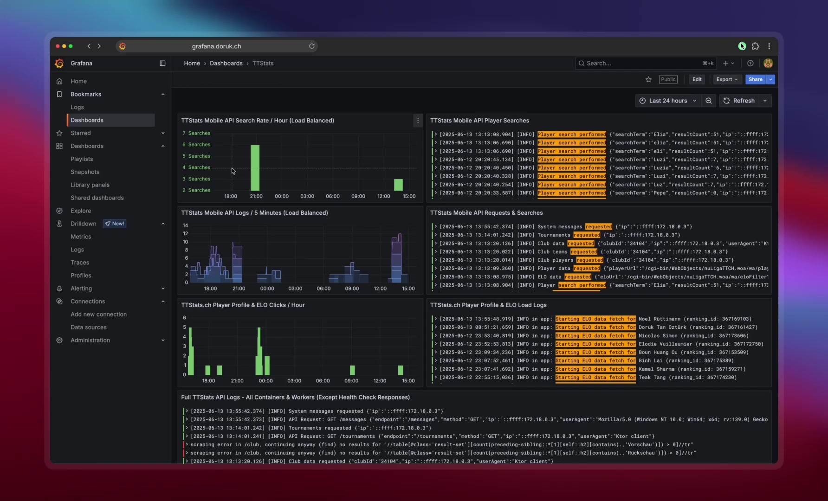
Task: Open Profiles in the sidebar
Action: coord(81,276)
